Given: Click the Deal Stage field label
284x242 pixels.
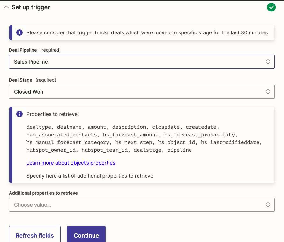Looking at the screenshot, I should click(x=20, y=80).
